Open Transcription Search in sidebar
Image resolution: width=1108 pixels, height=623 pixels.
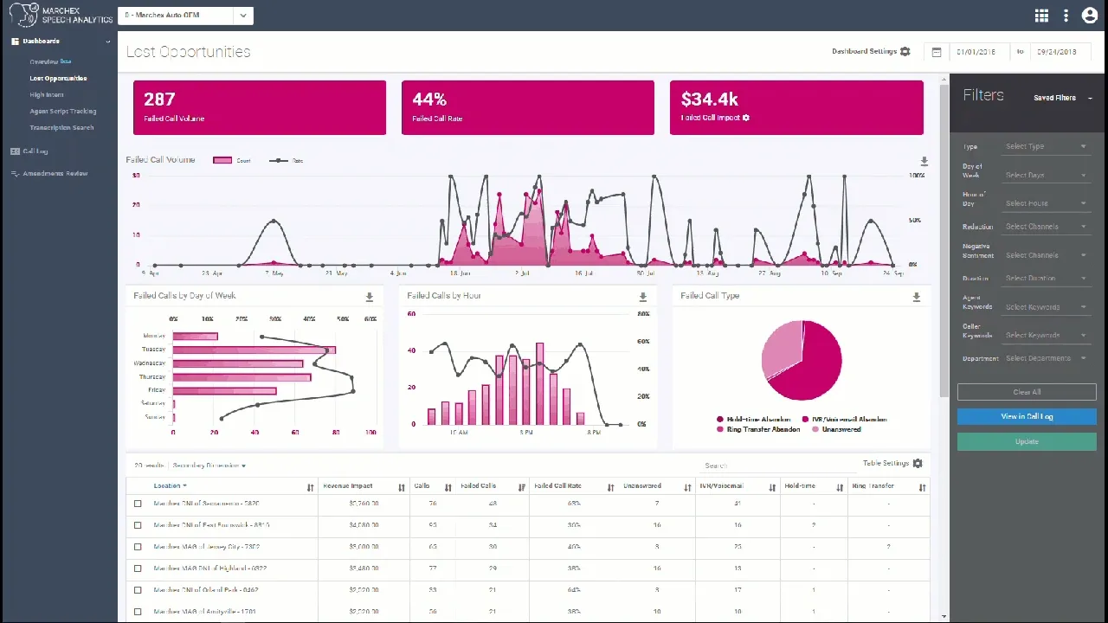pyautogui.click(x=61, y=128)
